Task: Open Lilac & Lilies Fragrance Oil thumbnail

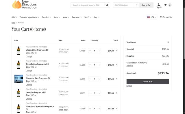Action: tap(18, 51)
